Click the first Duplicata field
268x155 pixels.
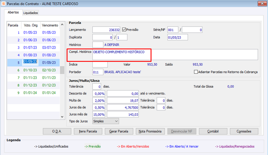coord(103,37)
